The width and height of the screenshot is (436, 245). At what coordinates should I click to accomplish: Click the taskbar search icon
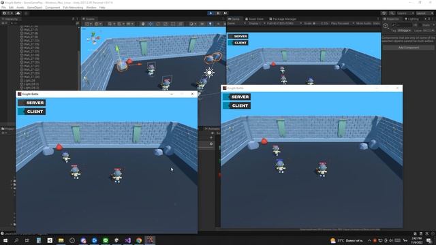(x=16, y=240)
